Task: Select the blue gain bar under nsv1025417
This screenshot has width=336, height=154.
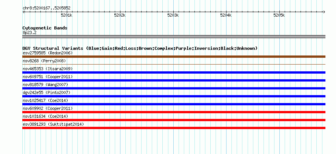Action: (x=174, y=104)
